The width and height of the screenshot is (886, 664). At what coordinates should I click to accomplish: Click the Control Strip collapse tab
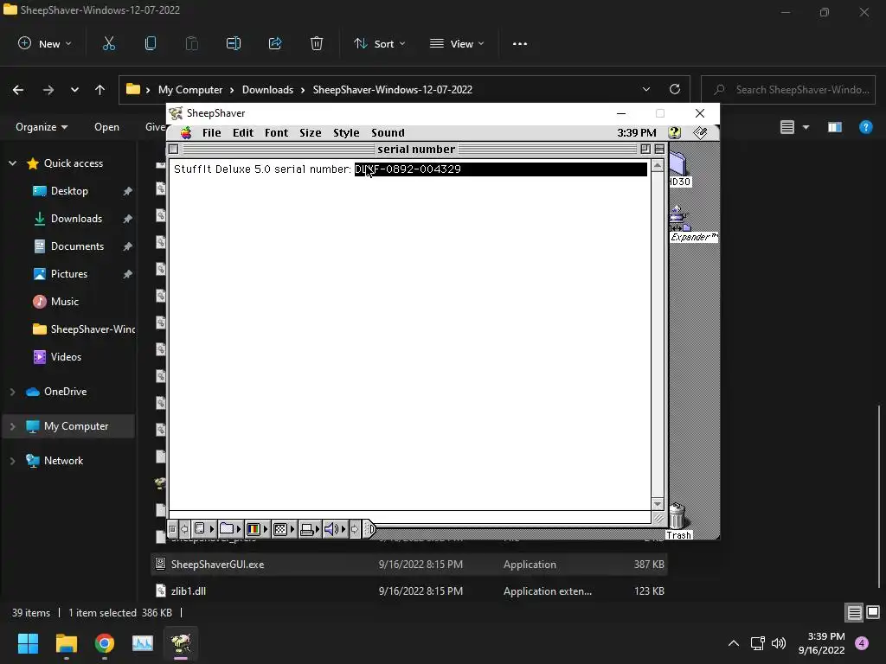[x=369, y=529]
